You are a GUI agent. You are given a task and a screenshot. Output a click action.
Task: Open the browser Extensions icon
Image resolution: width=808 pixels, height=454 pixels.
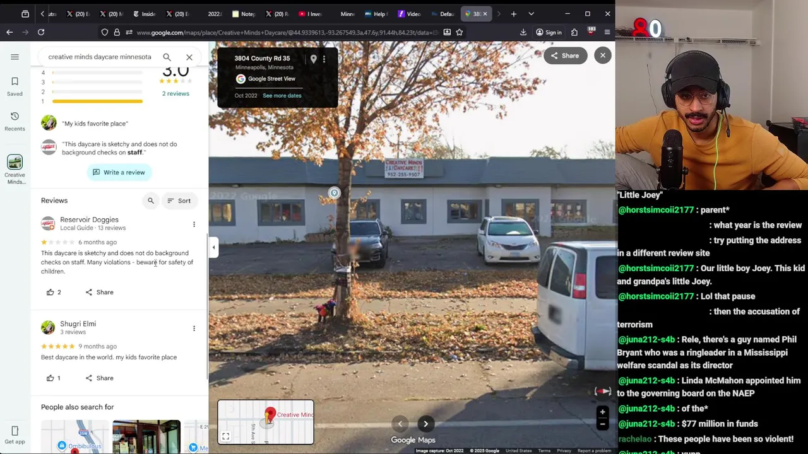[x=574, y=32]
